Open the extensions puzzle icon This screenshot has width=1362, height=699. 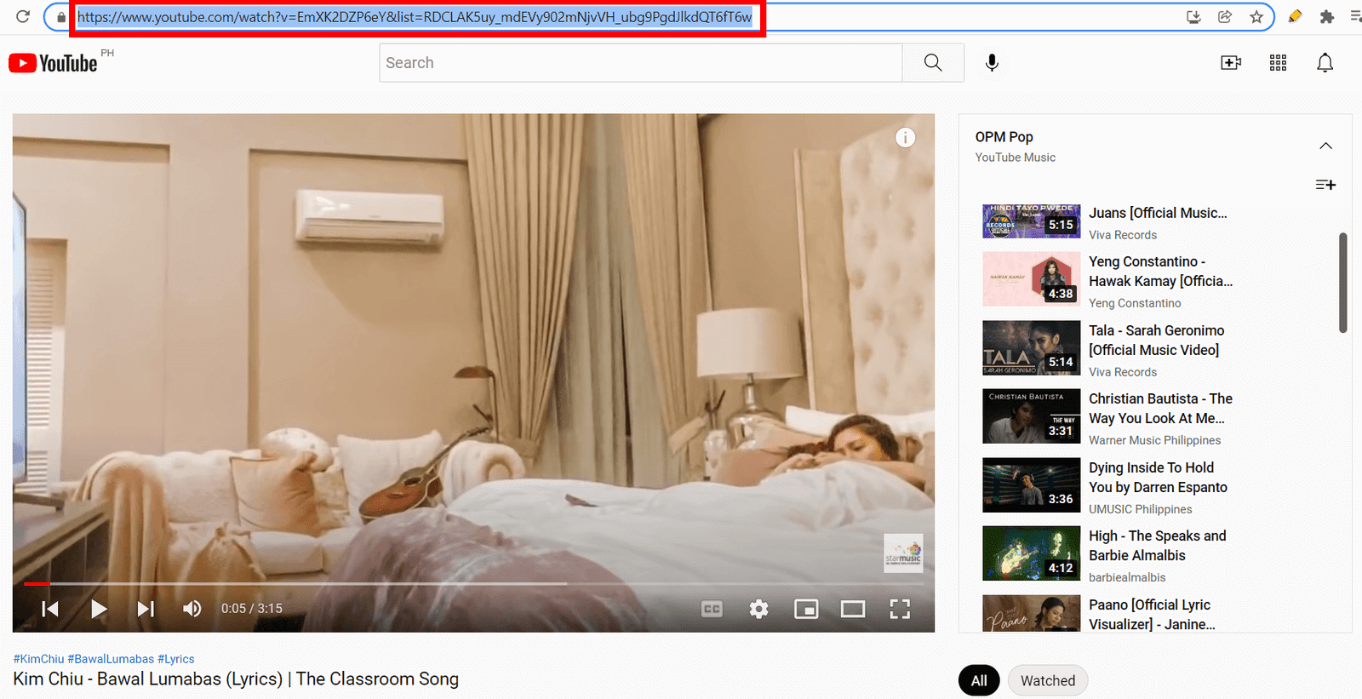[1326, 17]
